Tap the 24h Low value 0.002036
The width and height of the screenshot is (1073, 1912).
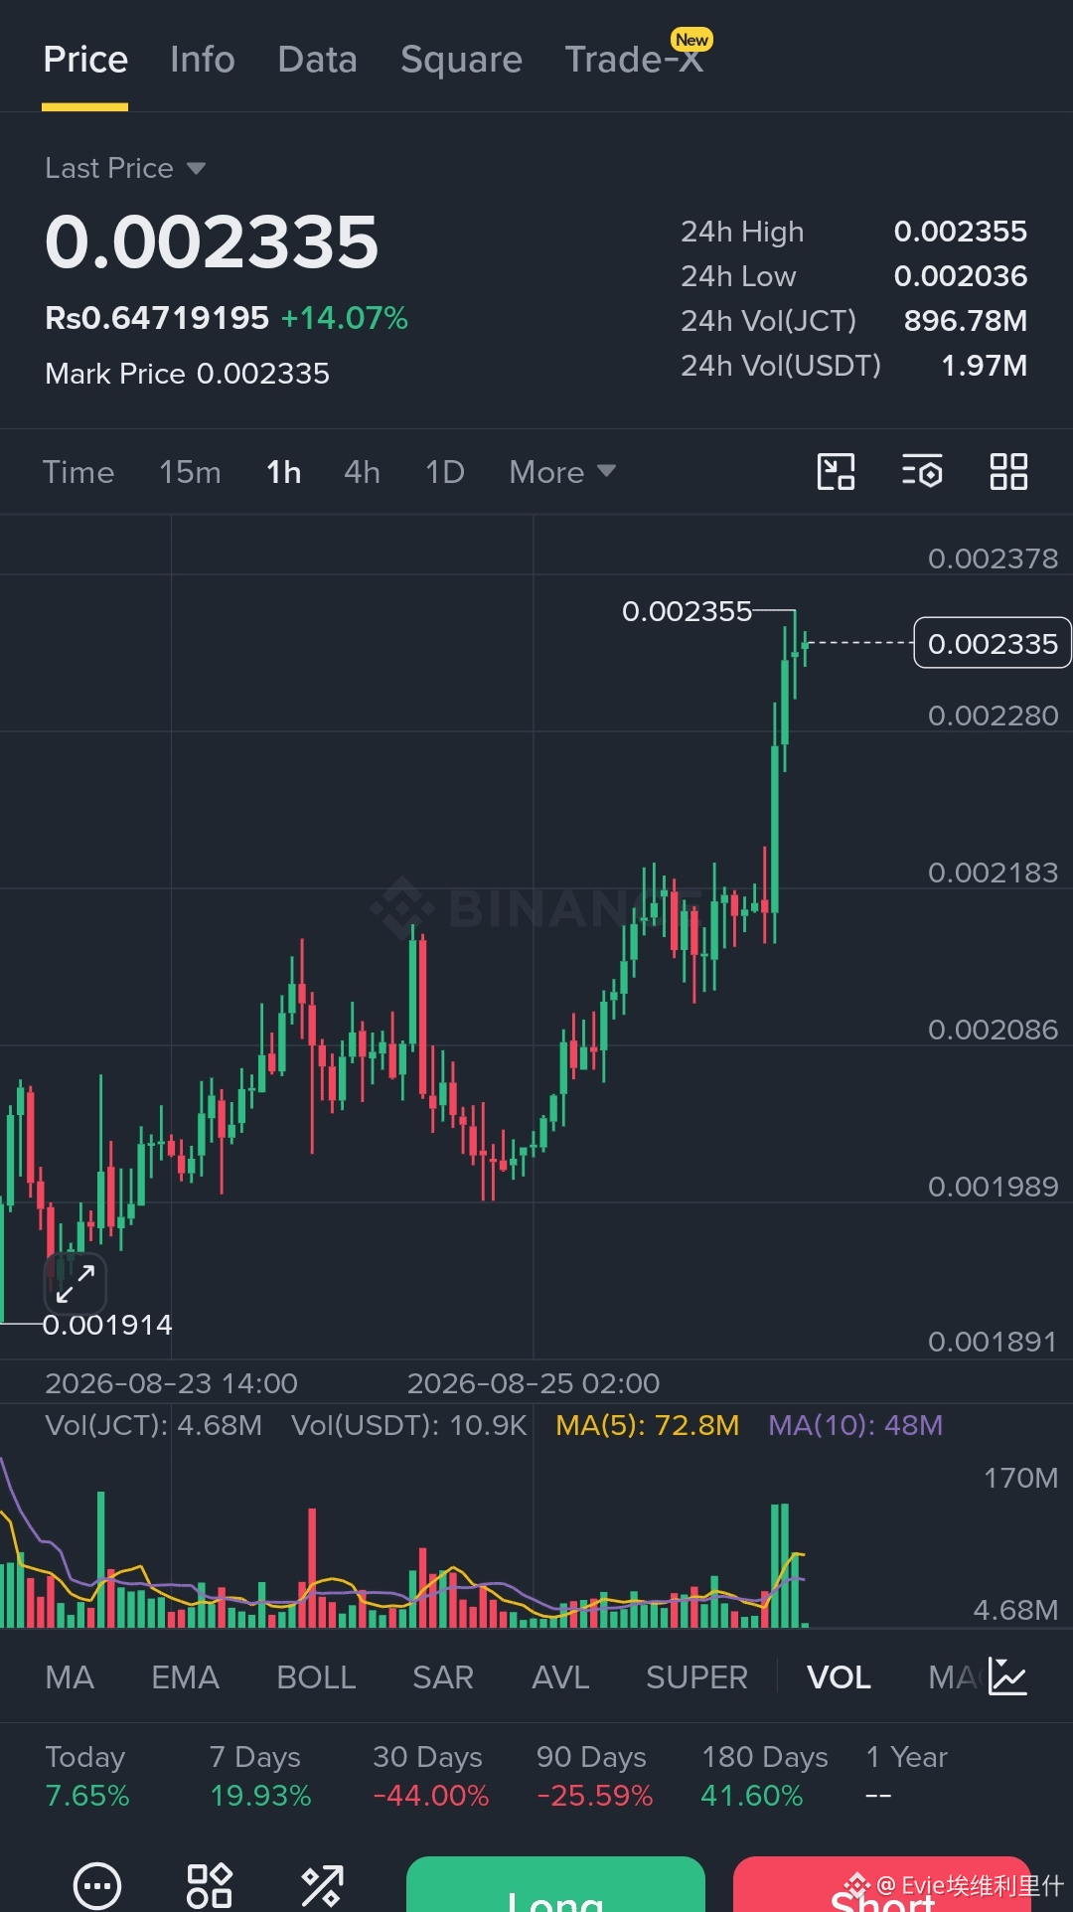pyautogui.click(x=960, y=276)
